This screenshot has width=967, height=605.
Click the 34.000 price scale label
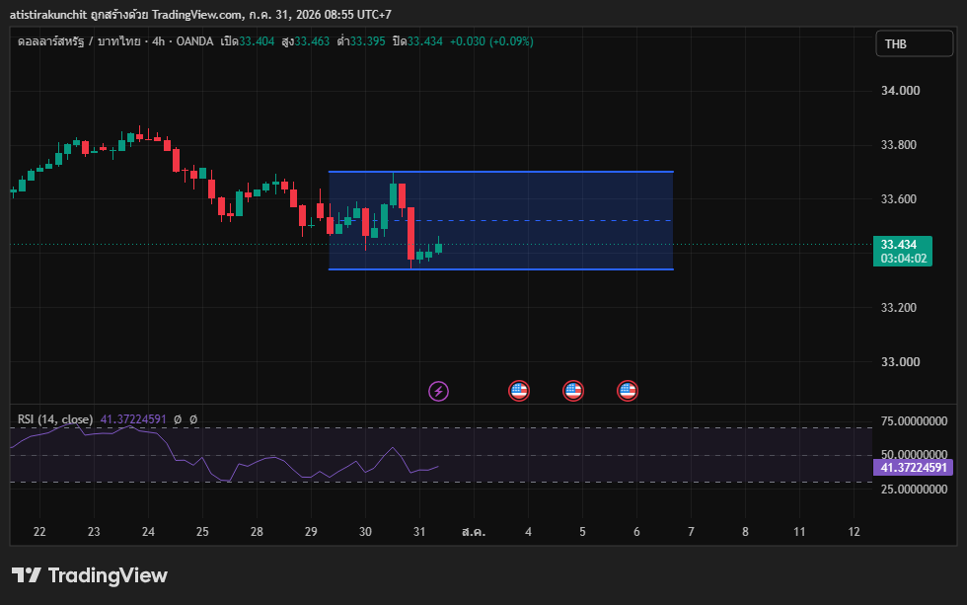pyautogui.click(x=900, y=91)
